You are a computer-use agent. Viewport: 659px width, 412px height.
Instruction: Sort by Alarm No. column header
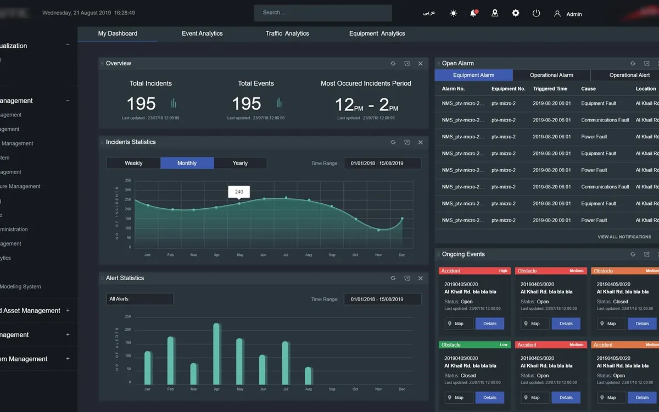454,88
